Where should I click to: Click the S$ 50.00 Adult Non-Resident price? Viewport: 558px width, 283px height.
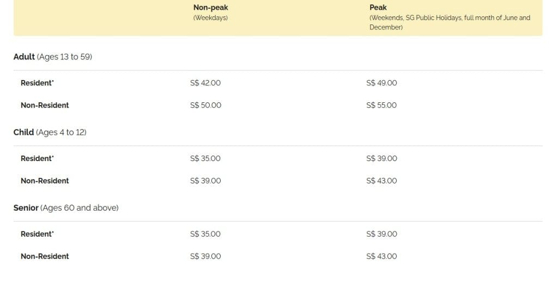[x=205, y=105]
